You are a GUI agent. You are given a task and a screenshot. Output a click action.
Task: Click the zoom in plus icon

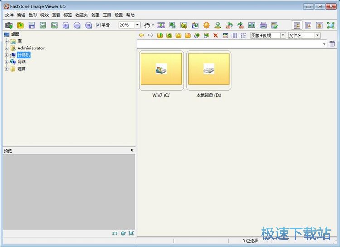click(x=66, y=25)
